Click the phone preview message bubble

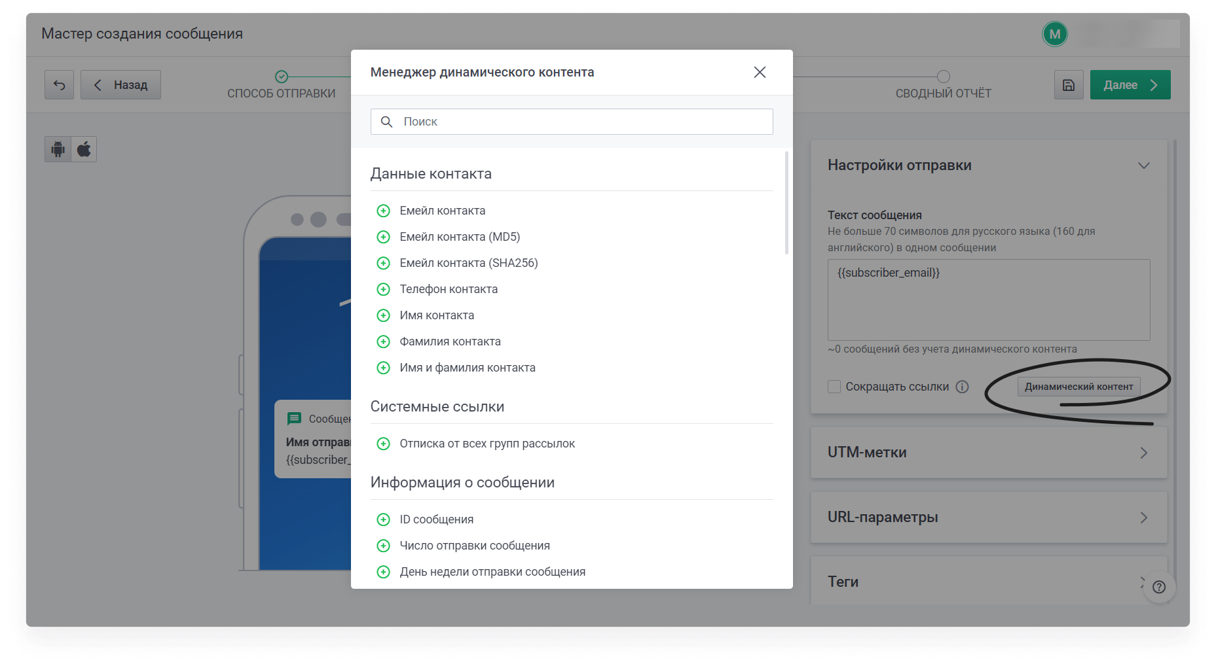click(313, 439)
